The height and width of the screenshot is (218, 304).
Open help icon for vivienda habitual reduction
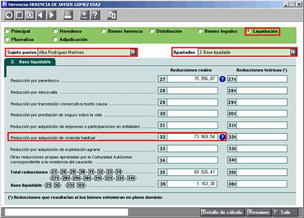223,137
